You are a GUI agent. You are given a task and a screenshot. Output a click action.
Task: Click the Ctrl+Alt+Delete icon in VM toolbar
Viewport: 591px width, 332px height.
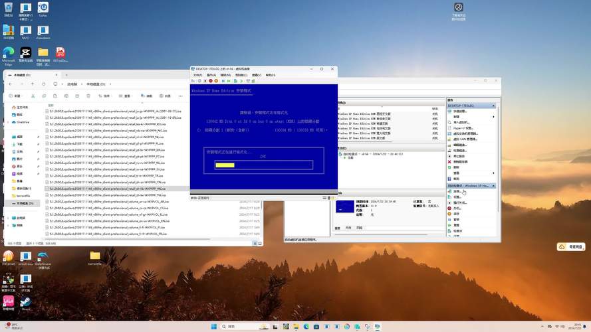click(x=193, y=81)
